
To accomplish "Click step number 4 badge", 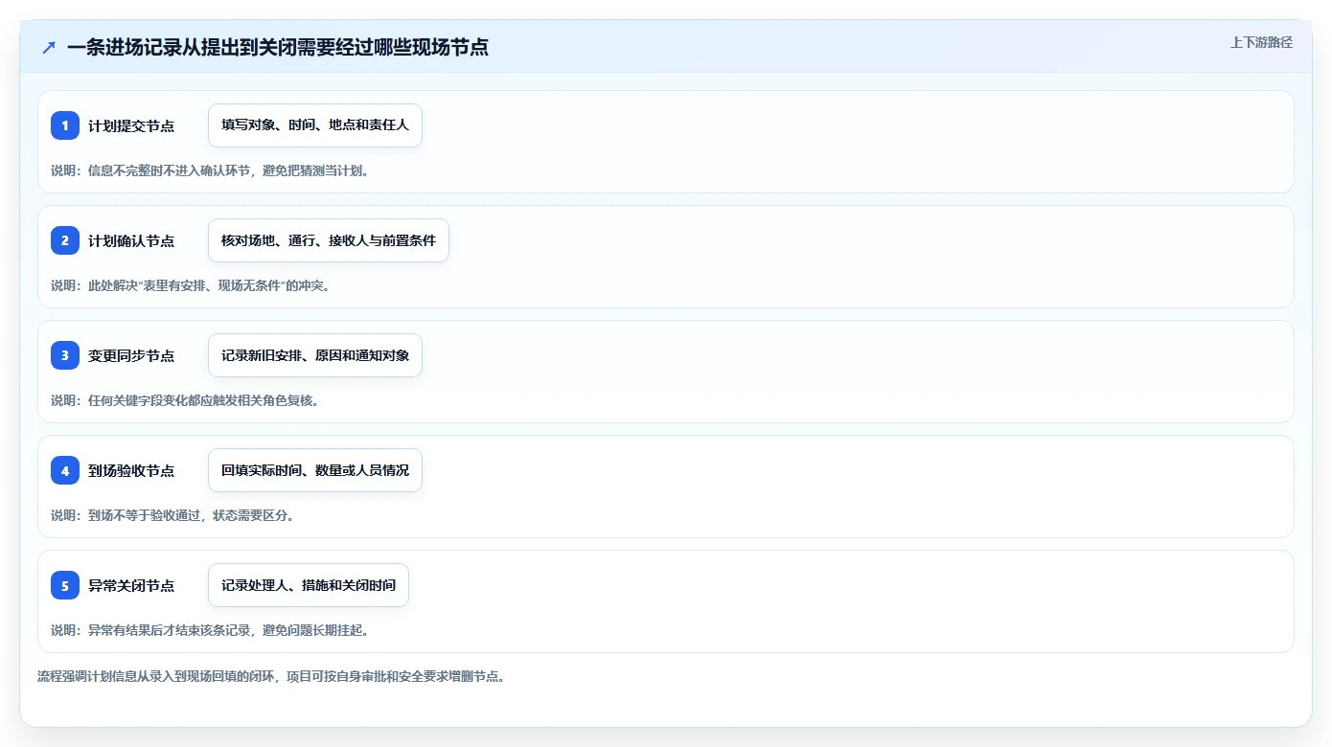I will pos(65,470).
